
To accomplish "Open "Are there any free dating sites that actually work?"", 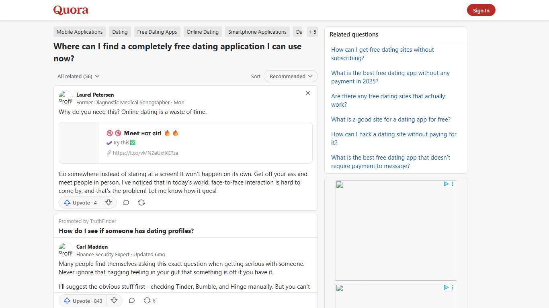I will (388, 100).
